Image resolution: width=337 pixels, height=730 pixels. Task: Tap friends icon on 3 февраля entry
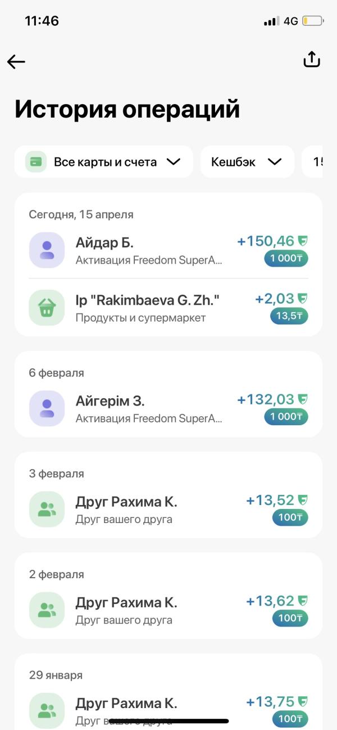point(47,509)
